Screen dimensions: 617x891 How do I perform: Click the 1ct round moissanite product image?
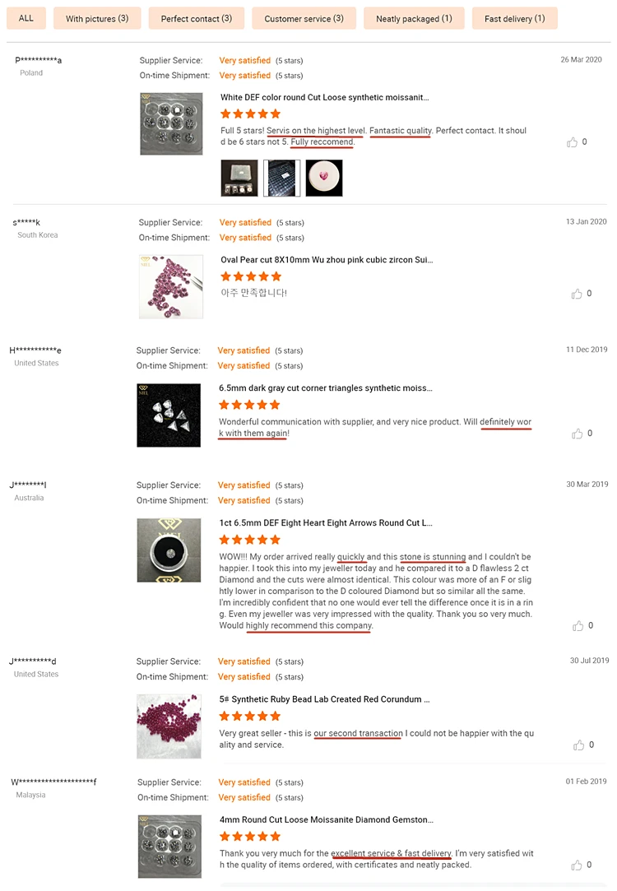pyautogui.click(x=169, y=550)
